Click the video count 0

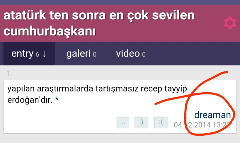pos(143,55)
